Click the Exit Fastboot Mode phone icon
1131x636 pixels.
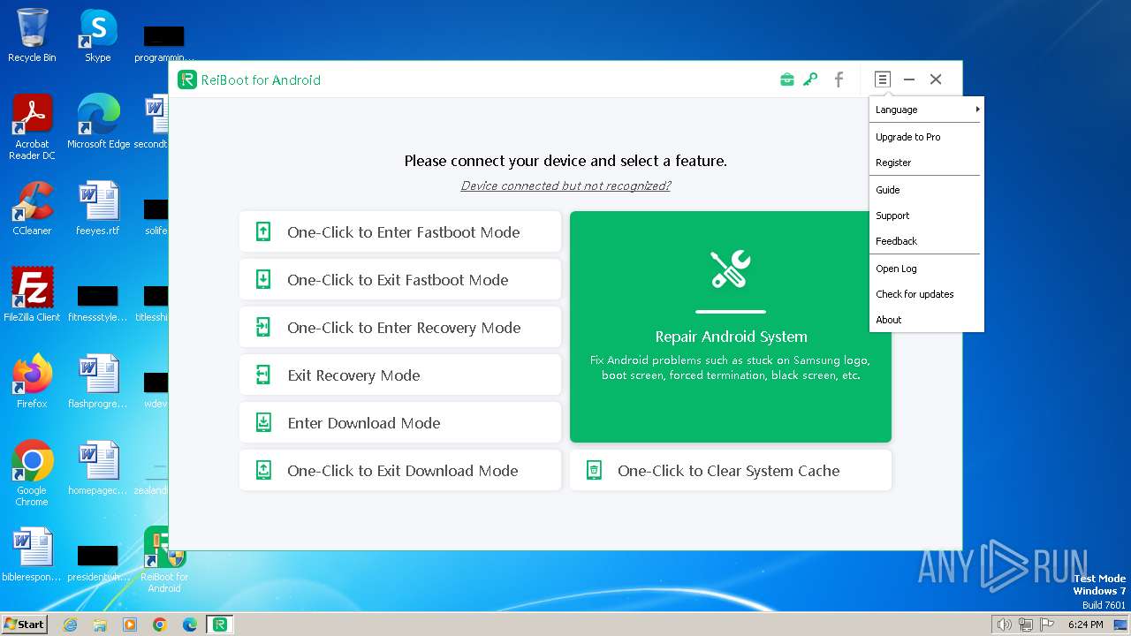coord(263,280)
